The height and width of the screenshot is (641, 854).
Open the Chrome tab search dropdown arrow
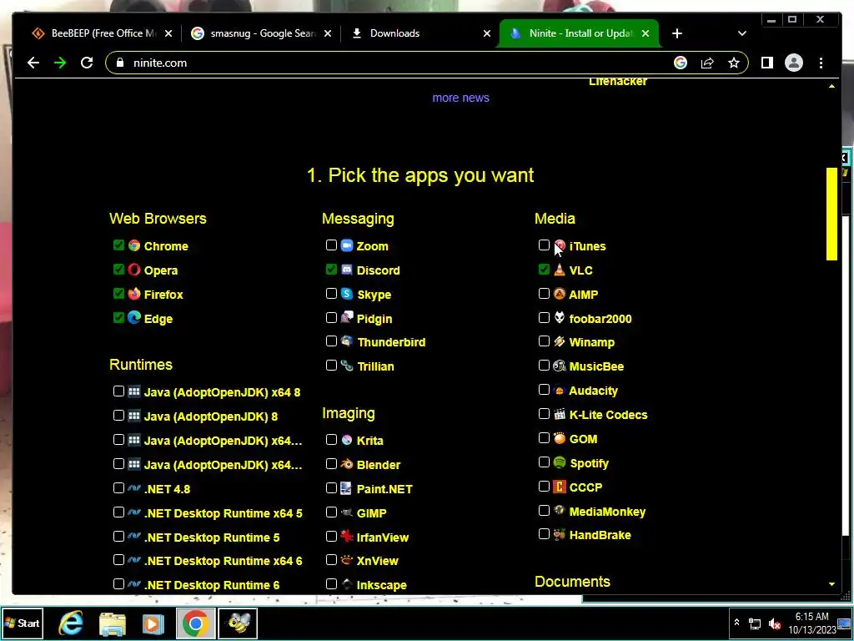click(741, 33)
